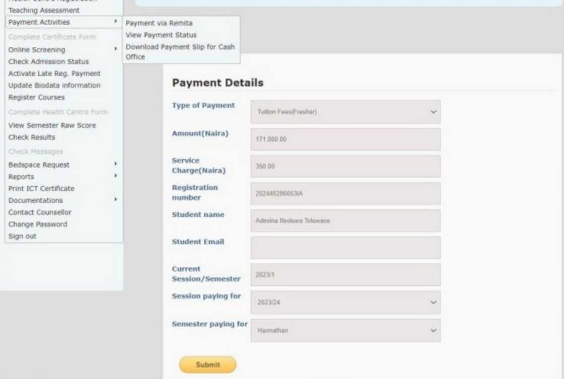Open the Type of Payment dropdown
Viewport: 564px width, 379px height.
(345, 112)
